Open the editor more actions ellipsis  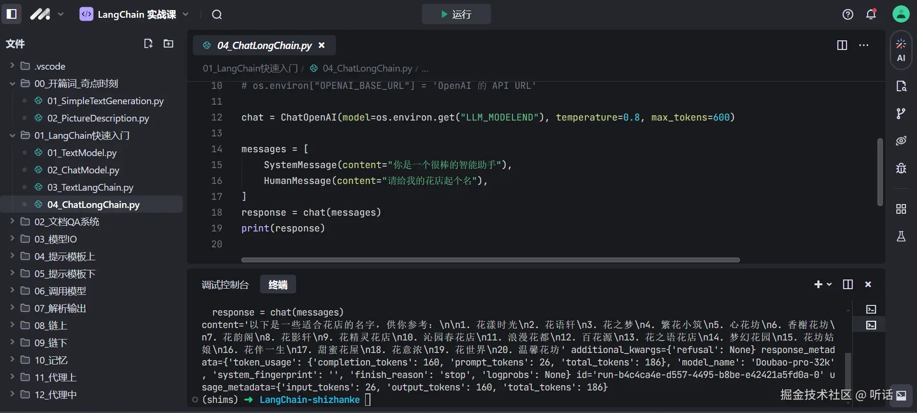(x=864, y=45)
